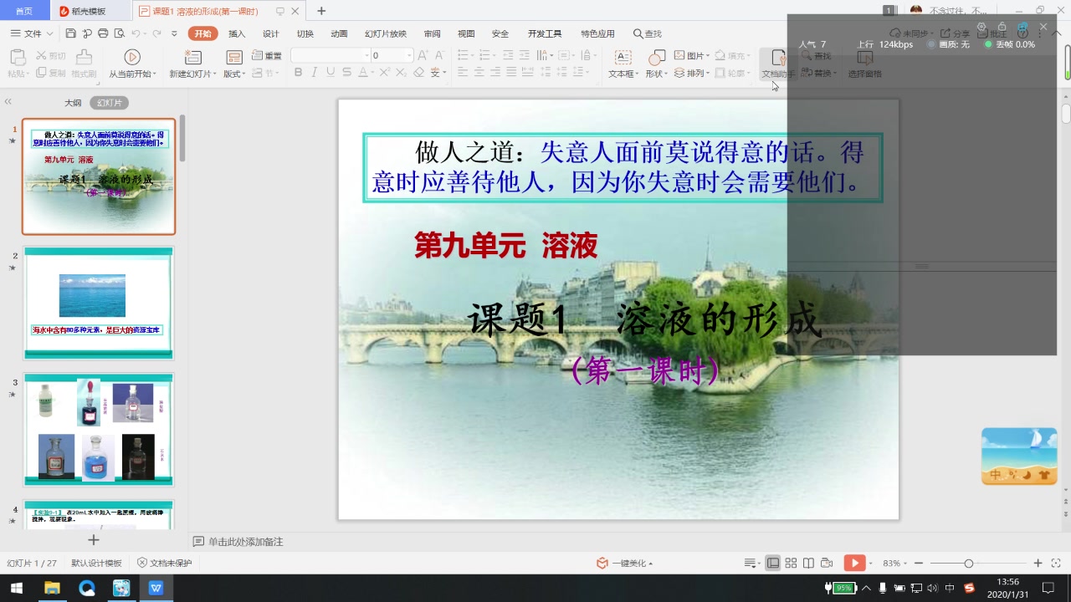
Task: Click the zoom out minus button
Action: point(918,563)
